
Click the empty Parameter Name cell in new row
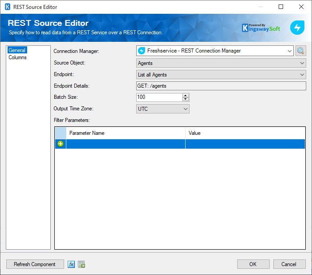(x=126, y=144)
